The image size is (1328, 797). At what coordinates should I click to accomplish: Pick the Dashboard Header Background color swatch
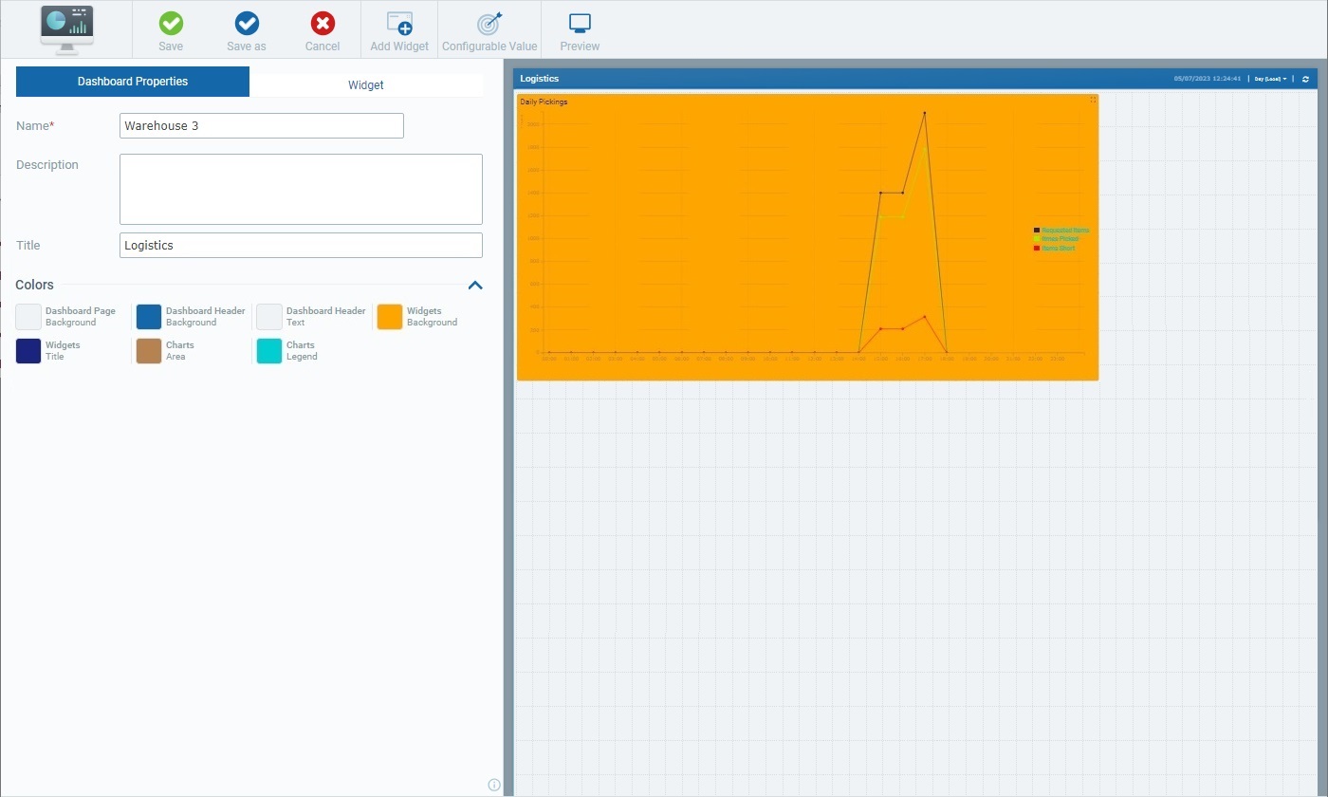149,317
